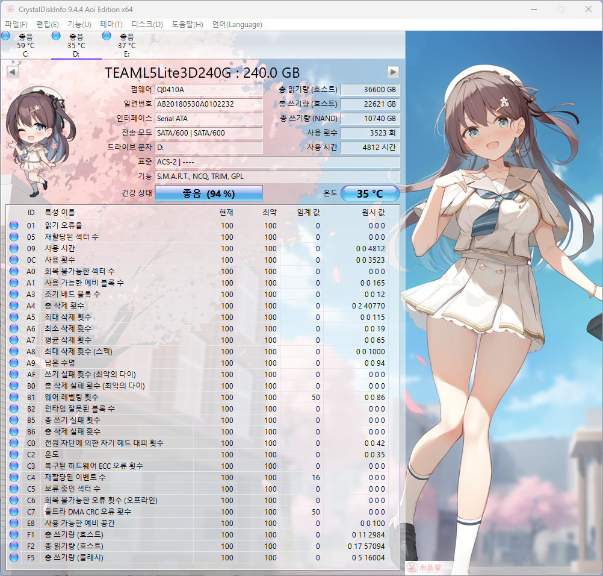The height and width of the screenshot is (576, 603).
Task: Click the TEAML5Lite3D240G : 240.0 GB title
Action: tap(202, 72)
